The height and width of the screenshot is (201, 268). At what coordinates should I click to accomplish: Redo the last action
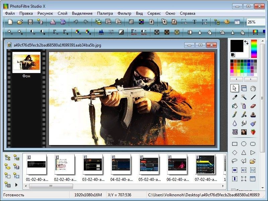(86, 22)
